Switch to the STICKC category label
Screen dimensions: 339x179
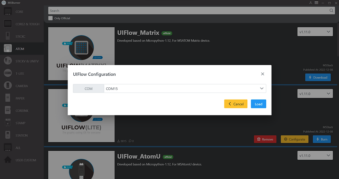(20, 37)
